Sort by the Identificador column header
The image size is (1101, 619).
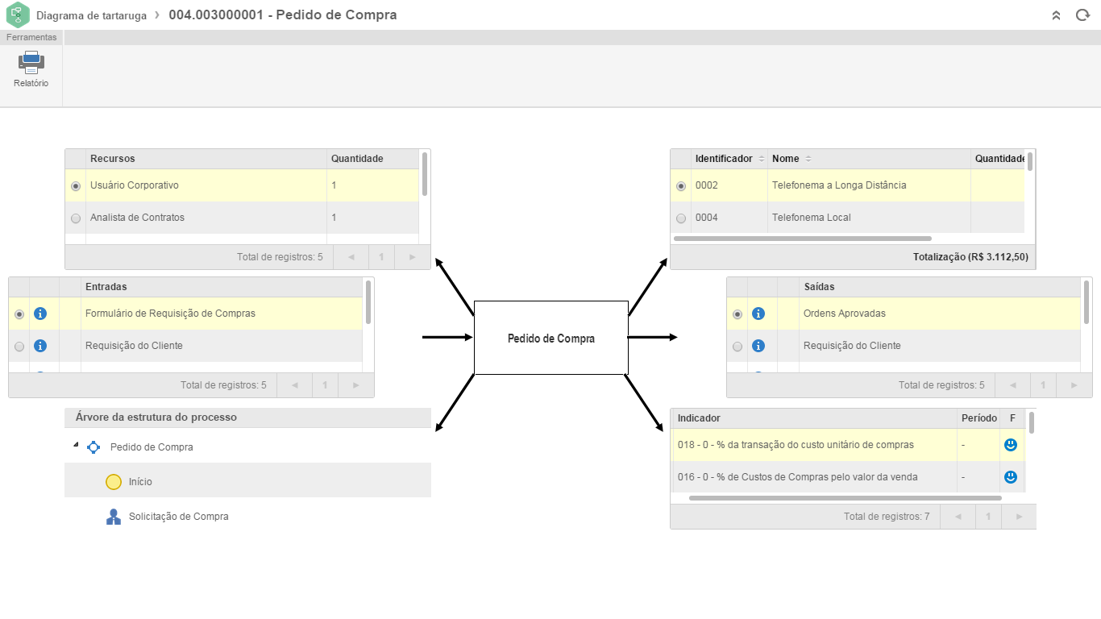(724, 159)
